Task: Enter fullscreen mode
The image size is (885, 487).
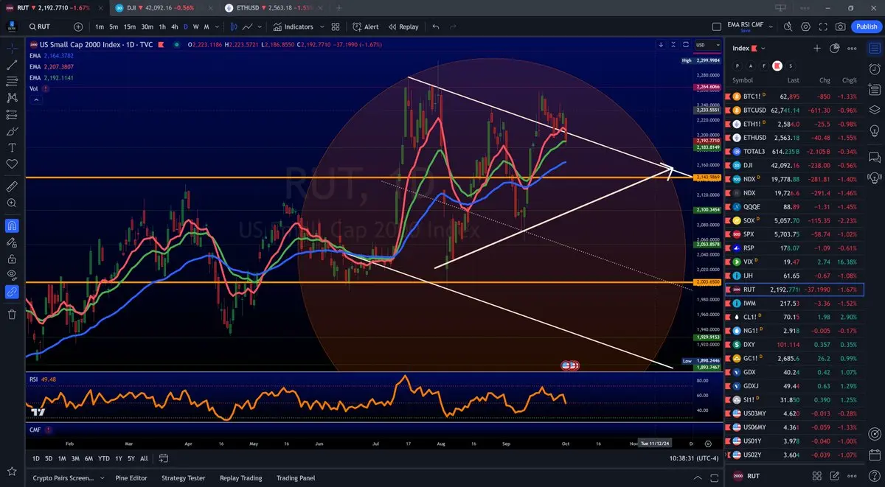Action: click(823, 27)
